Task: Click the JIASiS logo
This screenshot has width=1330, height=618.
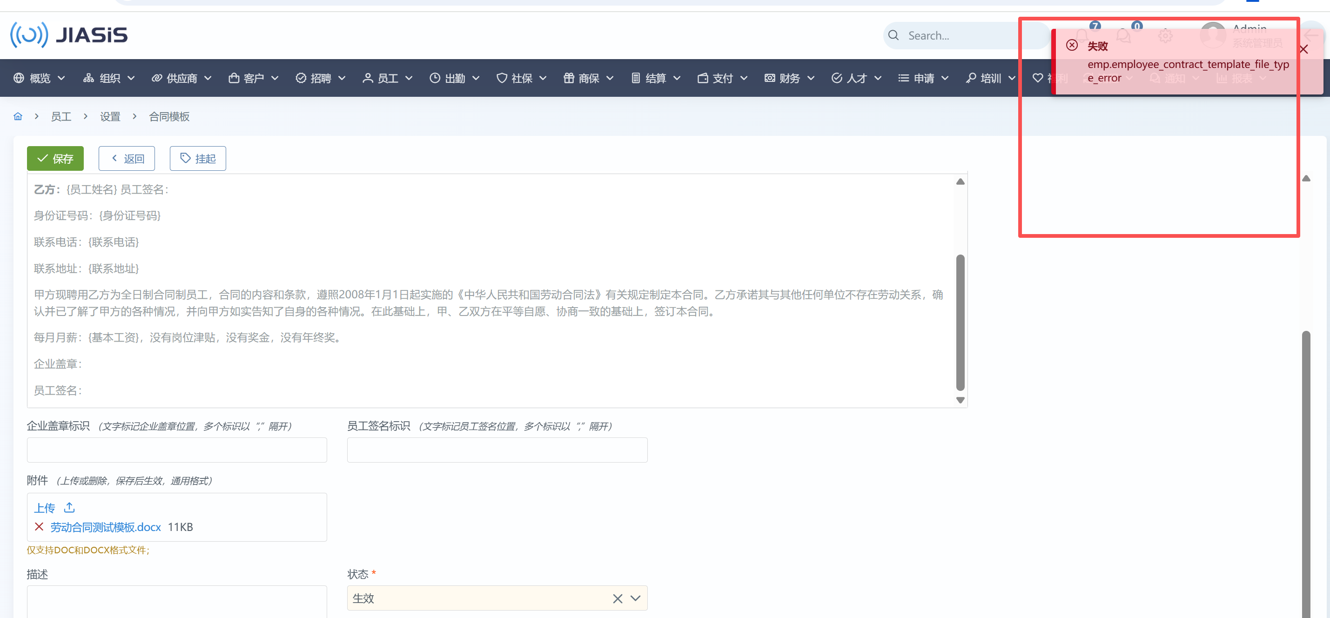Action: click(69, 35)
